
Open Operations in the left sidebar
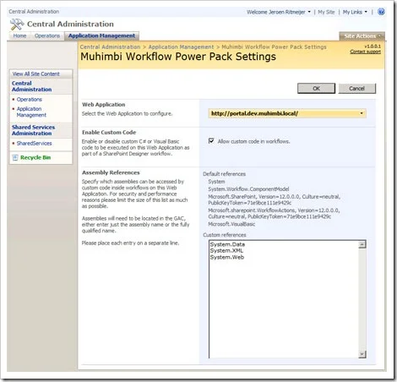coord(30,100)
